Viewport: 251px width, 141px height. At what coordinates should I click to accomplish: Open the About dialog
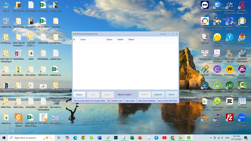(x=171, y=94)
